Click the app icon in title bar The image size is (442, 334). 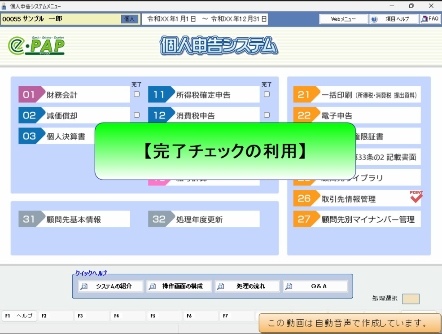click(x=4, y=6)
